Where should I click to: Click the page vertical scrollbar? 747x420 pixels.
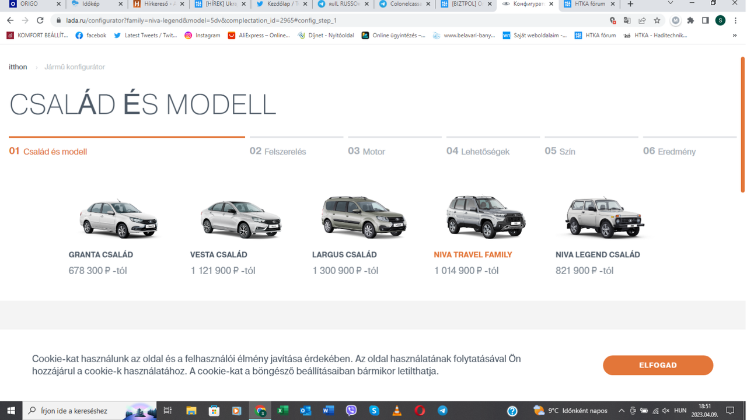tap(743, 125)
